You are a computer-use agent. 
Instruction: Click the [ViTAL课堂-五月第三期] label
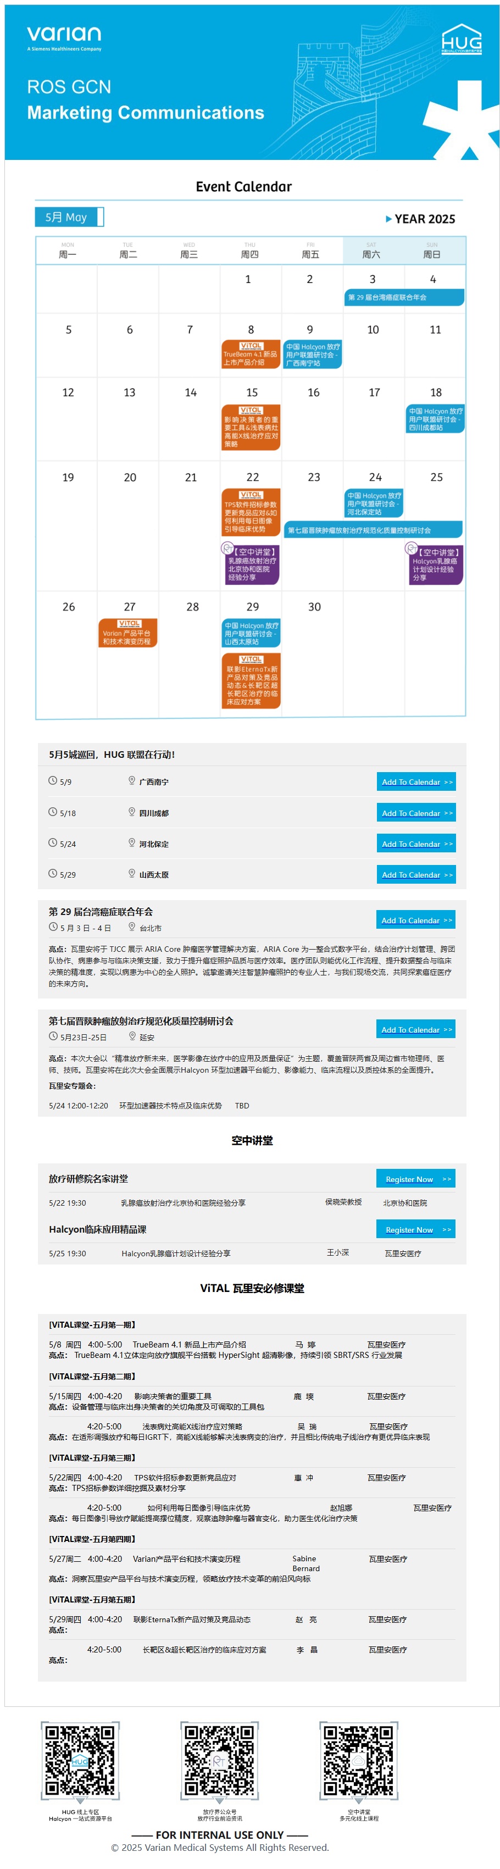click(x=92, y=1457)
